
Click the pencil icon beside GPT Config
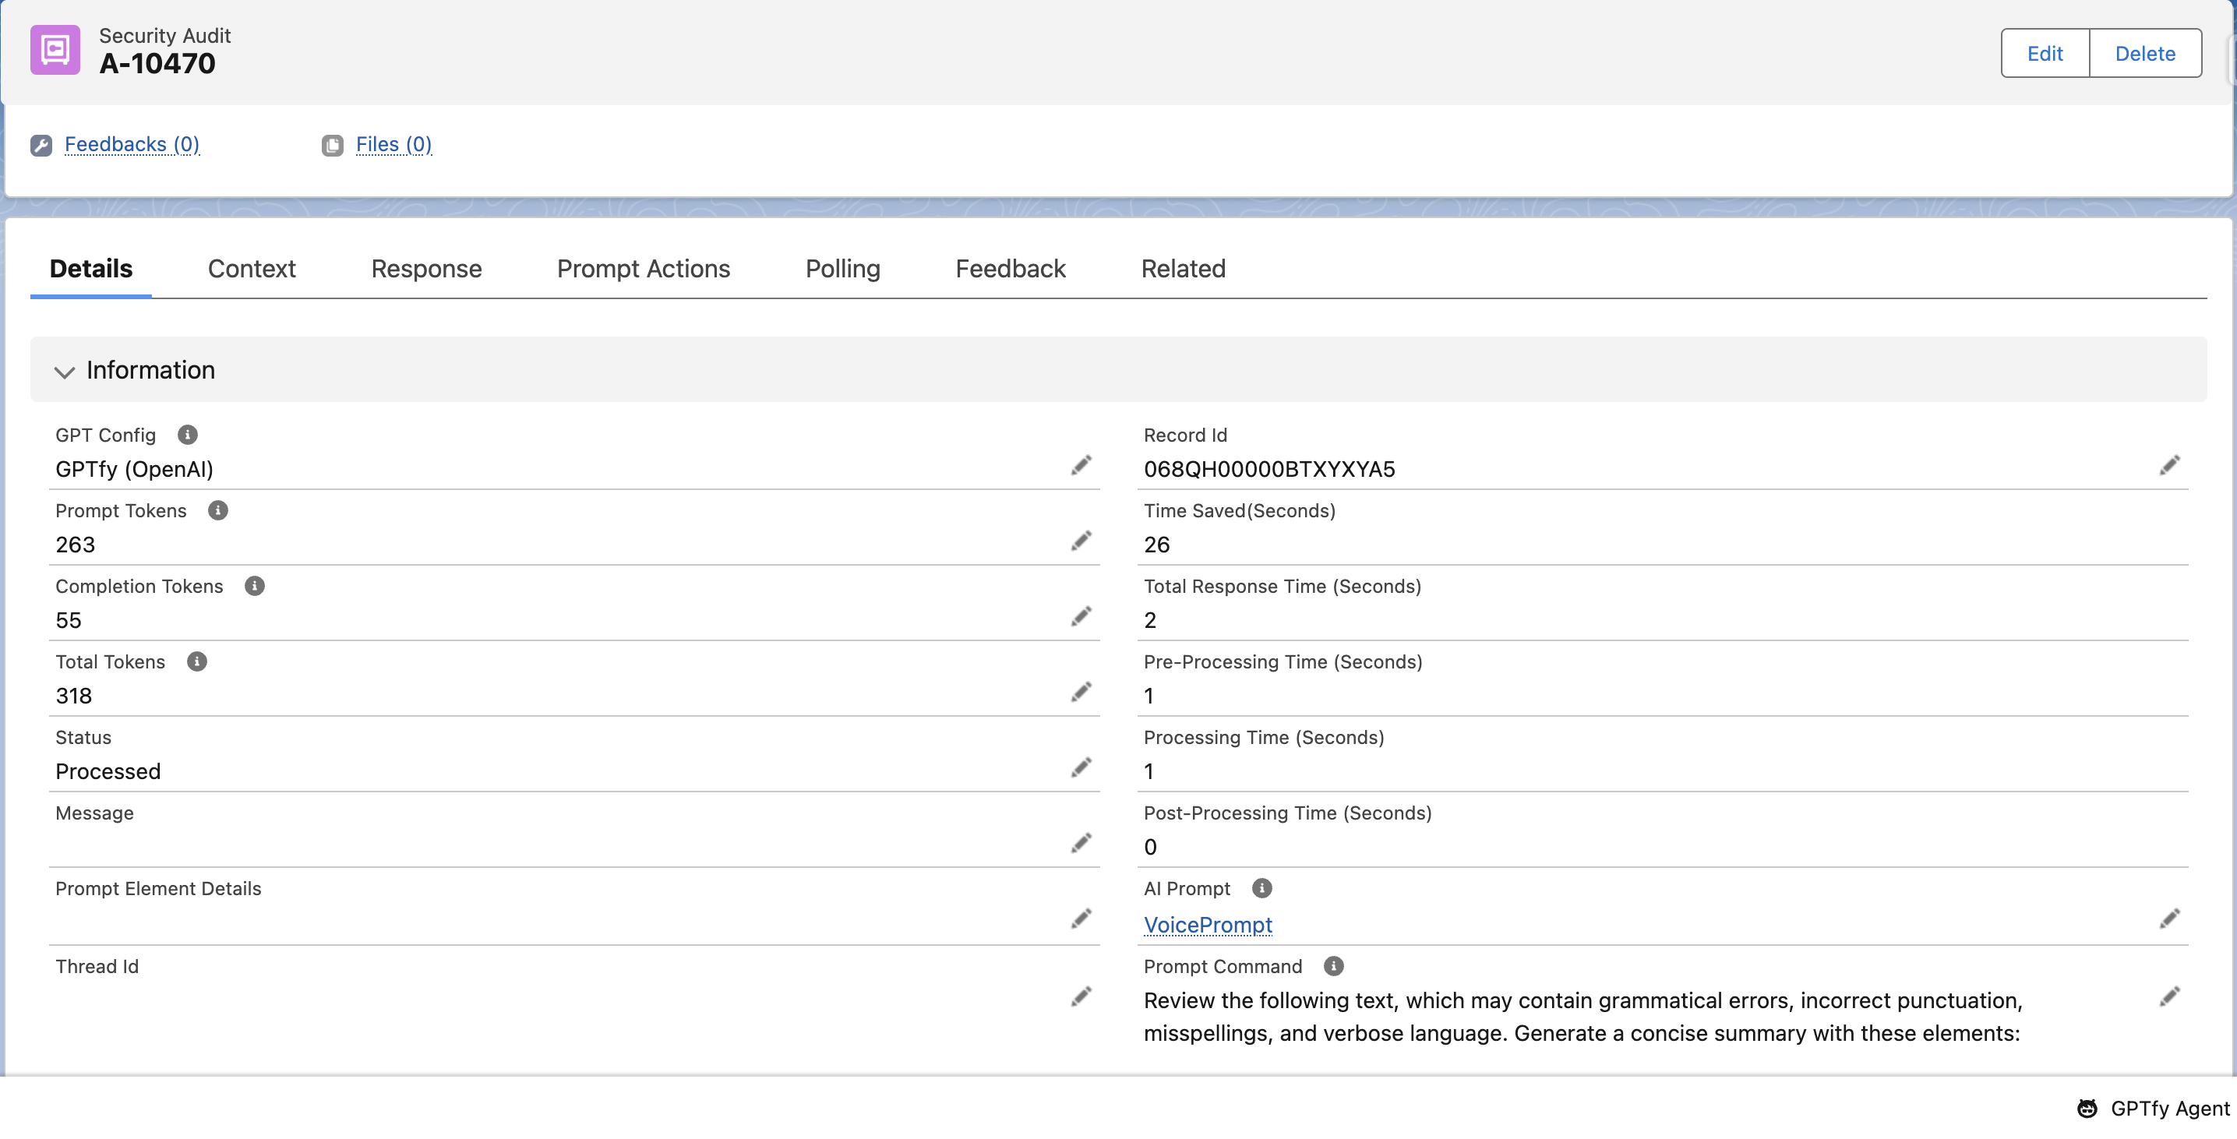1080,465
